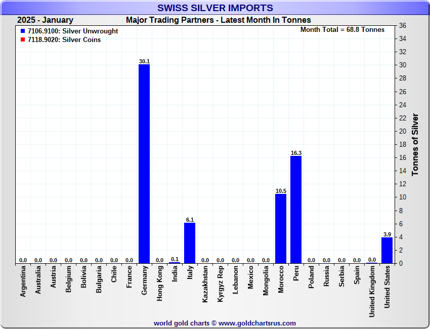Open the www.goldchartsrus.com footer link

click(x=257, y=323)
